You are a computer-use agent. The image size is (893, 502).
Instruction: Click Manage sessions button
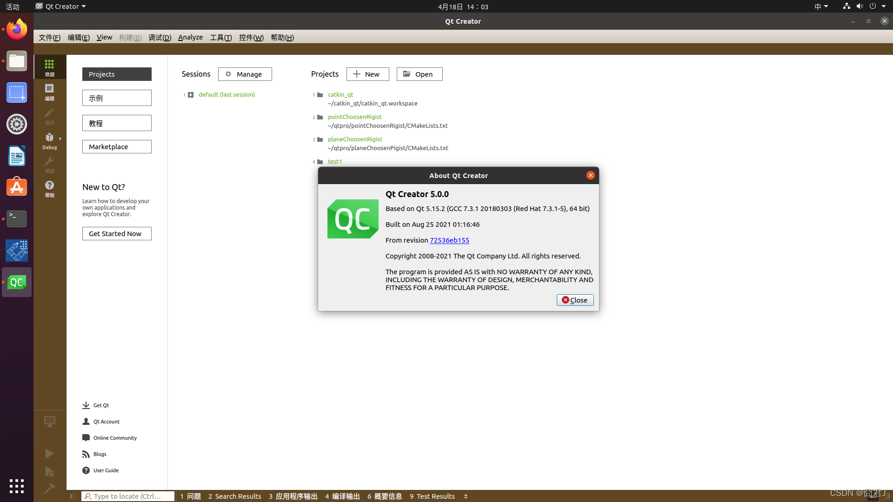click(245, 74)
